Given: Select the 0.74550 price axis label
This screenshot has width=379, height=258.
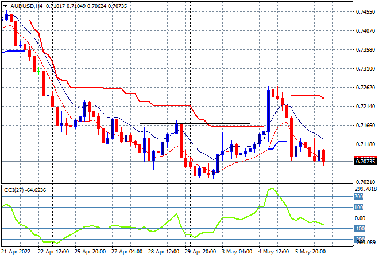Looking at the screenshot, I should point(365,12).
